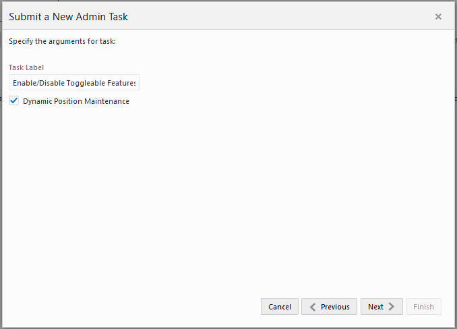Click the Specify the arguments instruction text
The width and height of the screenshot is (457, 329).
62,41
